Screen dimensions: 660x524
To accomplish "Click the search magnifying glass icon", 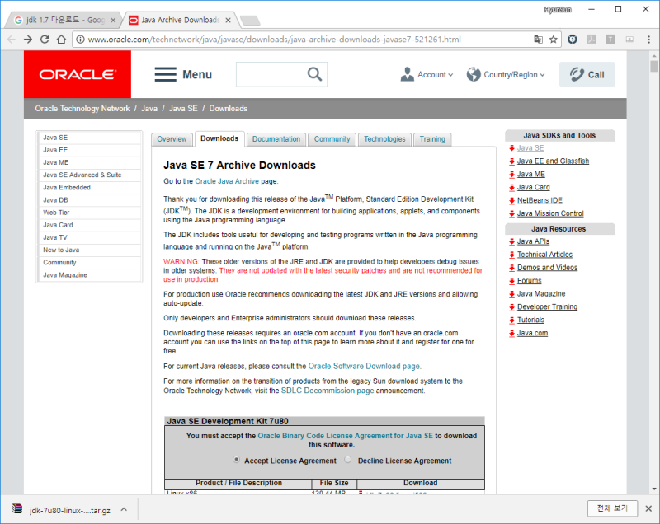I will 313,74.
